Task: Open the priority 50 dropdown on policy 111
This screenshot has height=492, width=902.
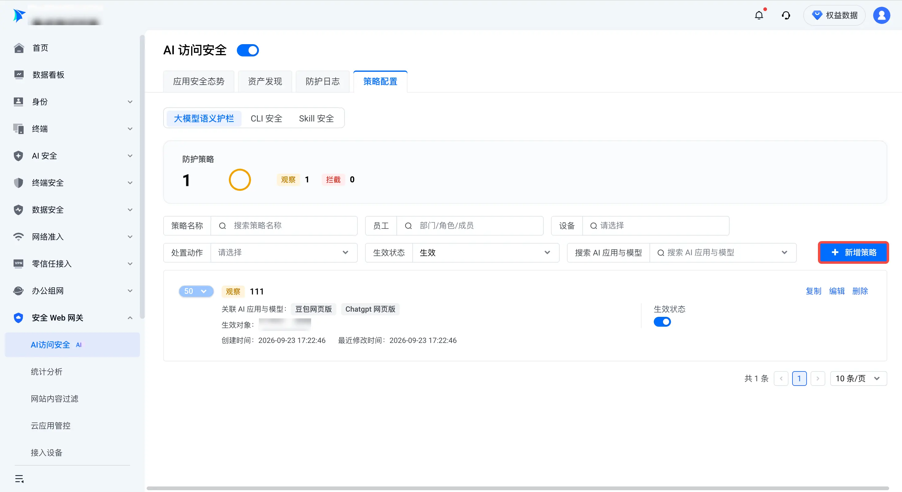Action: [196, 291]
